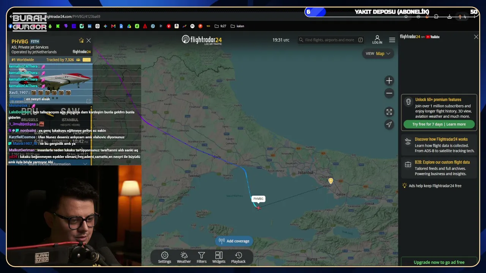
Task: Open the hamburger main menu
Action: pos(392,40)
